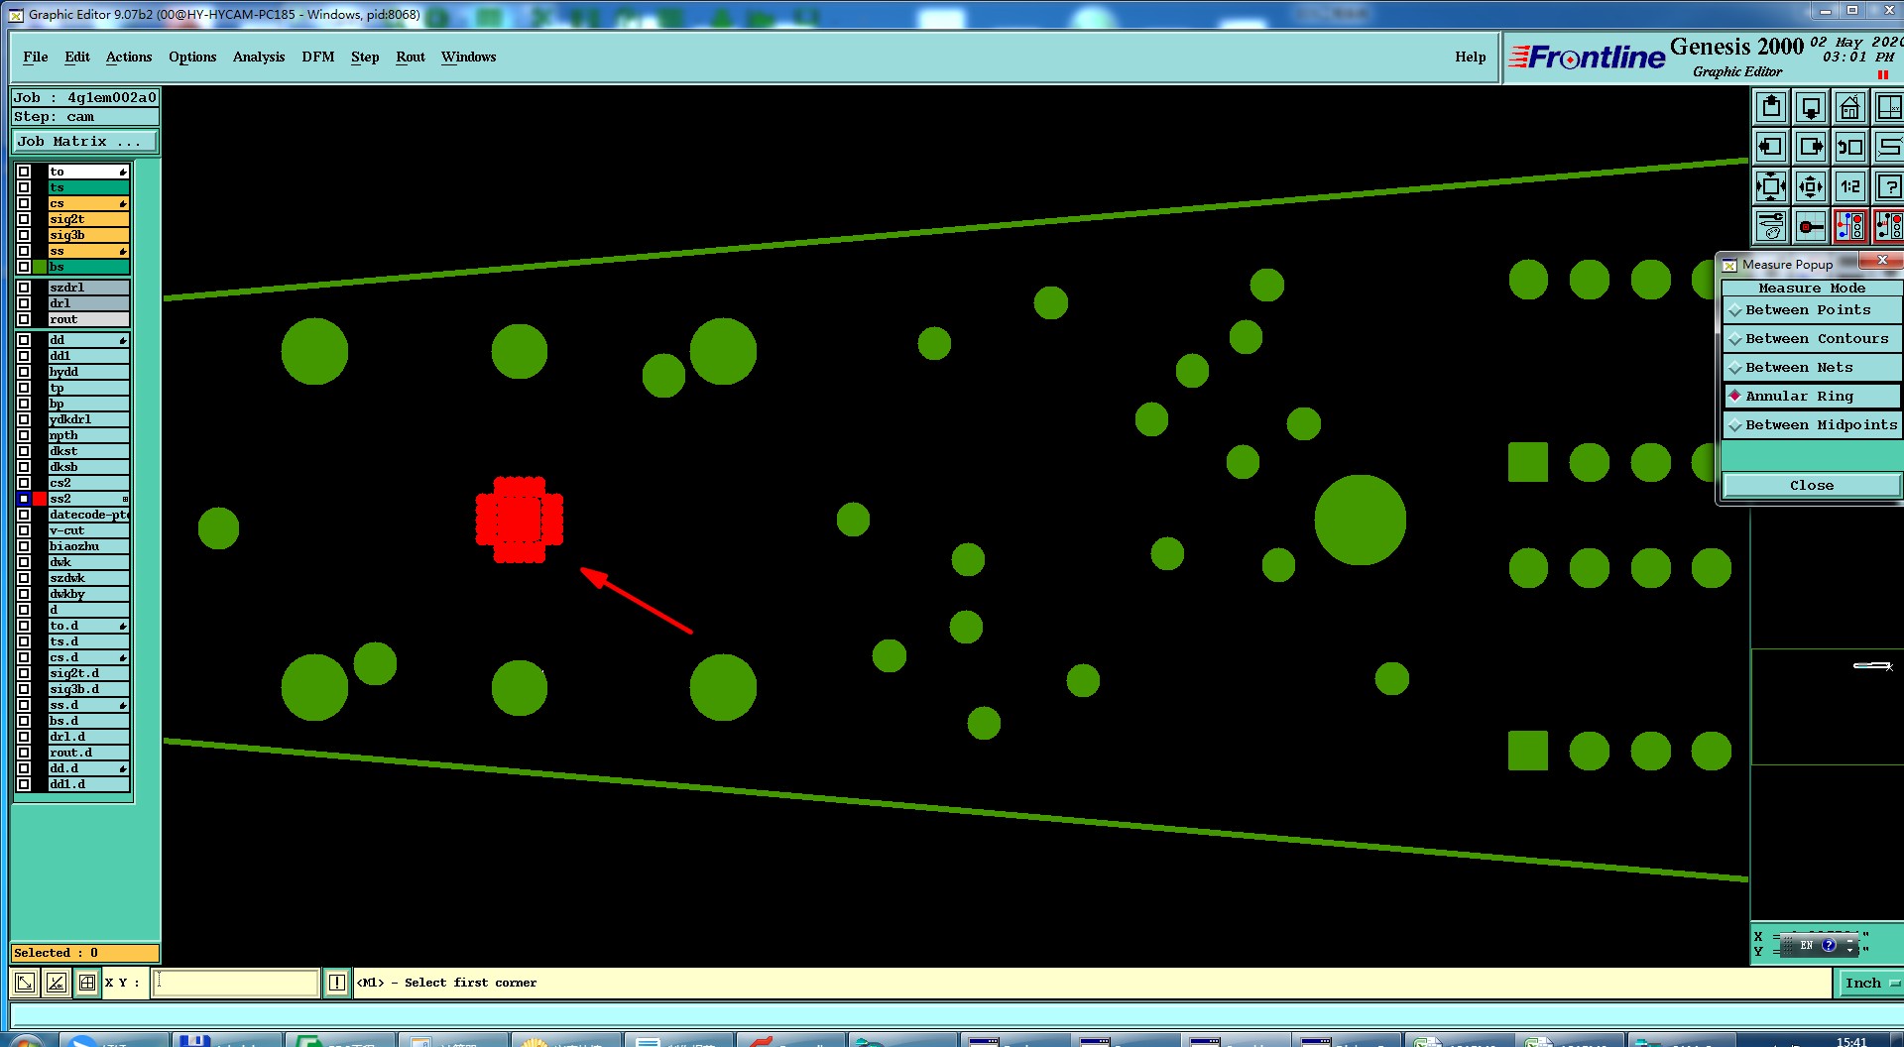Select Between Contours measure mode
Viewport: 1904px width, 1047px height.
pyautogui.click(x=1812, y=339)
